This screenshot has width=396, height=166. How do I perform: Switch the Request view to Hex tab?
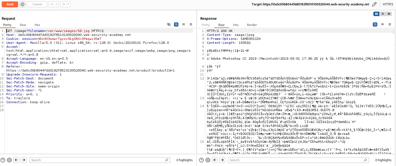pos(37,25)
